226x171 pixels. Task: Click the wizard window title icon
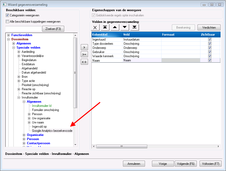(x=4, y=4)
